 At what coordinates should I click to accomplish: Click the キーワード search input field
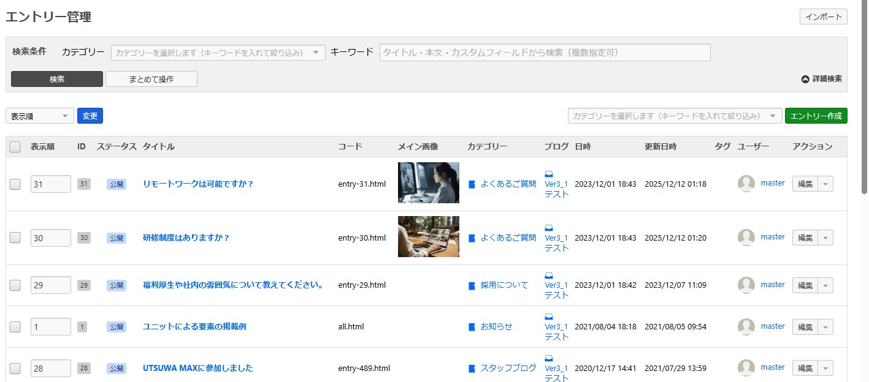[x=545, y=53]
